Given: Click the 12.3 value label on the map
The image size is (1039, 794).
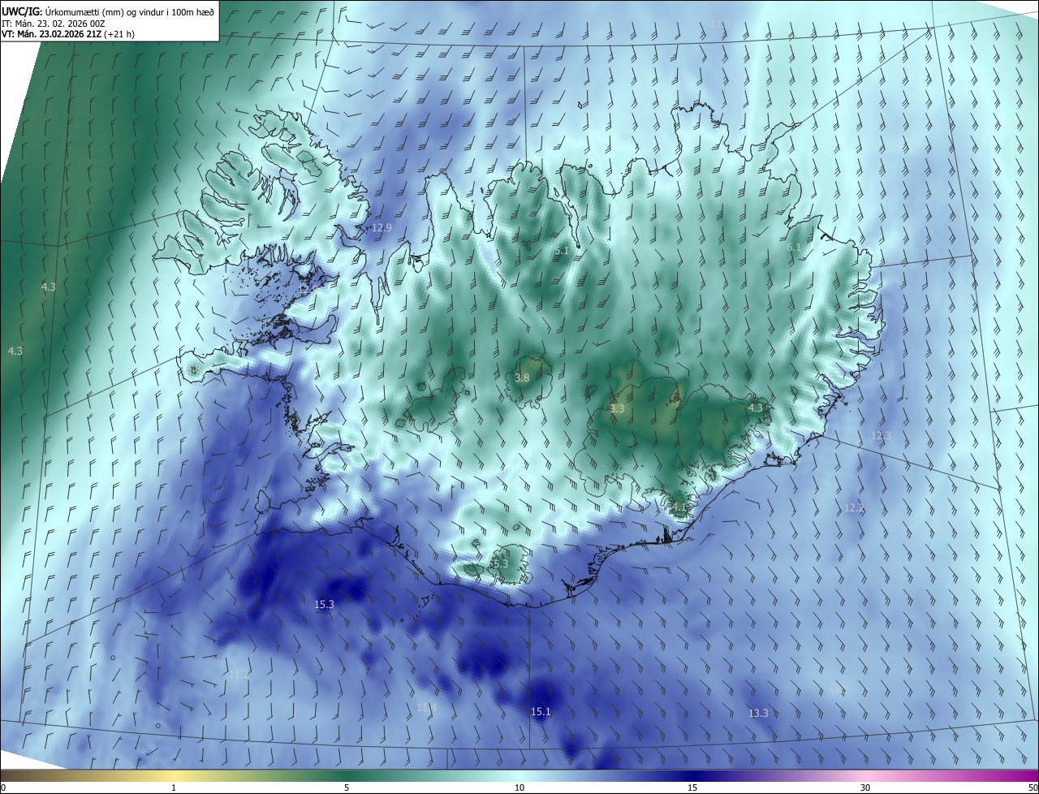Looking at the screenshot, I should (x=881, y=435).
